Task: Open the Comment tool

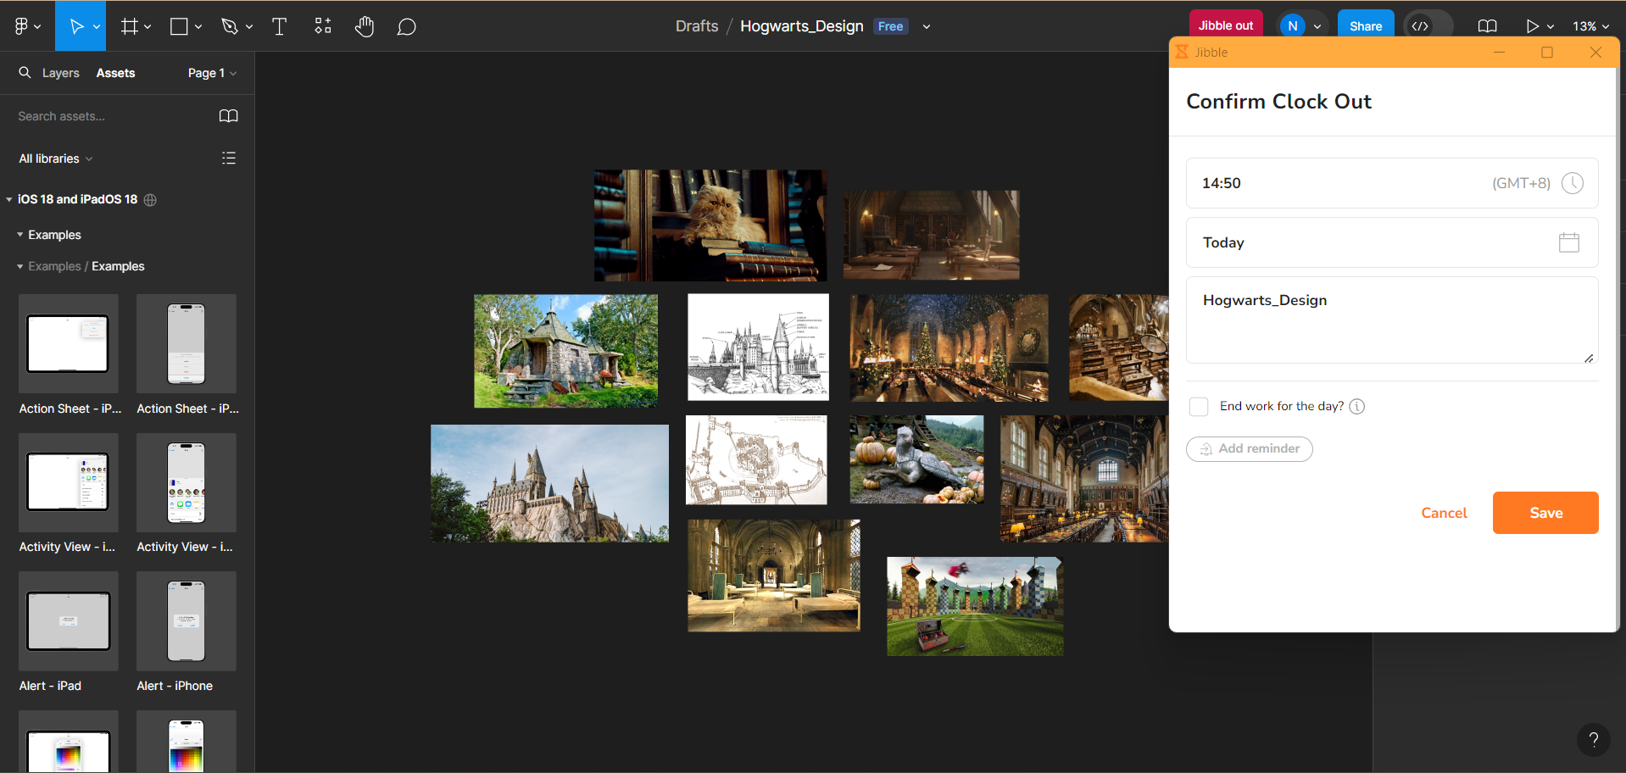Action: [x=407, y=27]
